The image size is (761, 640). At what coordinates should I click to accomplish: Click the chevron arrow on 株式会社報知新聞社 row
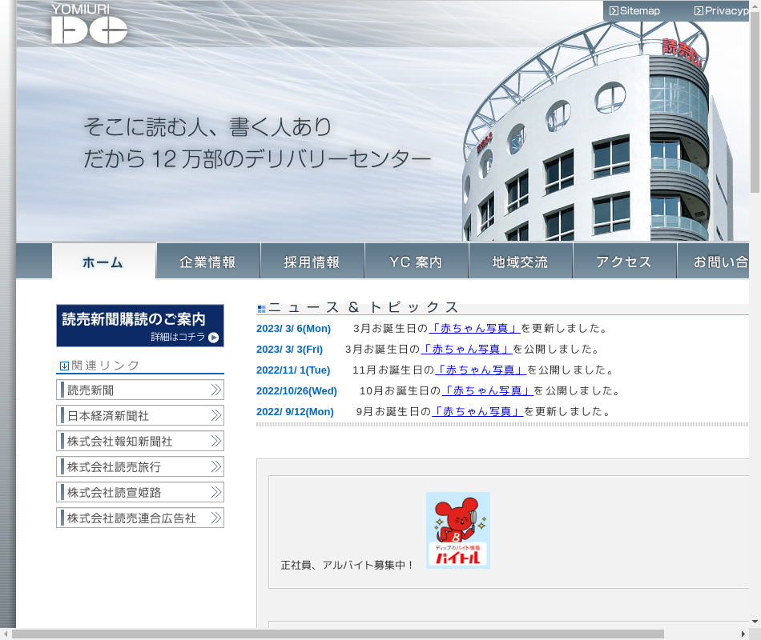(x=216, y=442)
